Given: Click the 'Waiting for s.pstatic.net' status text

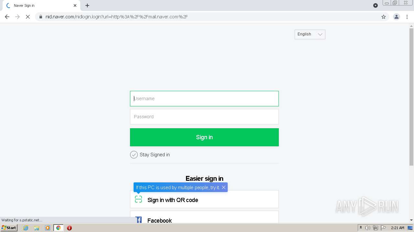Looking at the screenshot, I should (x=22, y=220).
